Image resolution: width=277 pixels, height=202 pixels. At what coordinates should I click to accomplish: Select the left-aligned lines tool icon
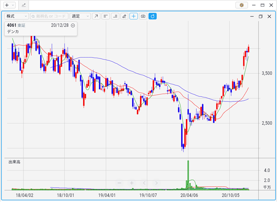(106, 16)
